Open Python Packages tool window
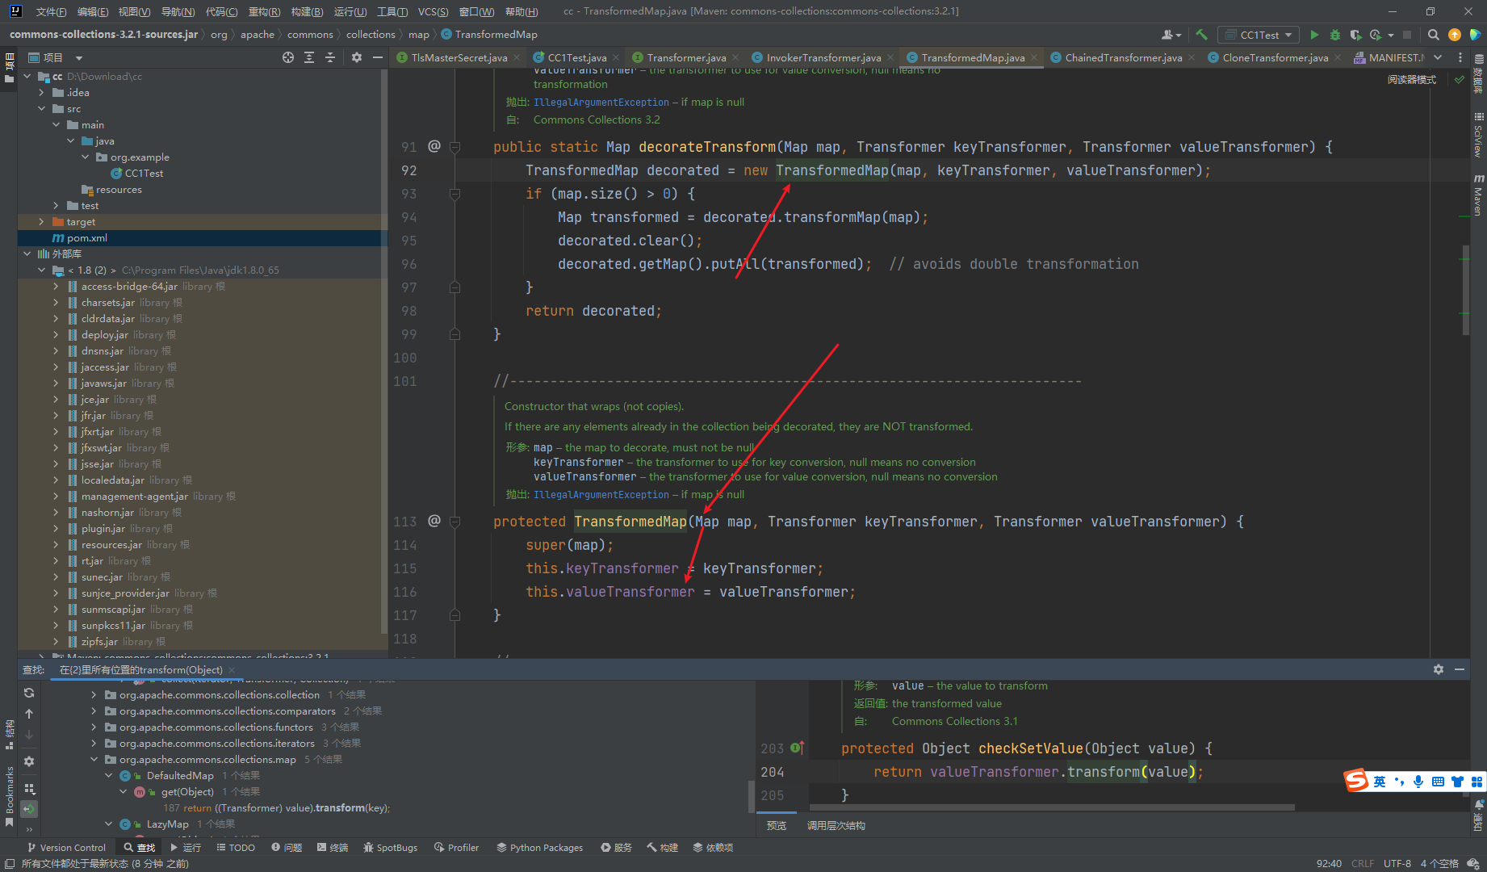Screen dimensions: 1487x872 tap(540, 847)
